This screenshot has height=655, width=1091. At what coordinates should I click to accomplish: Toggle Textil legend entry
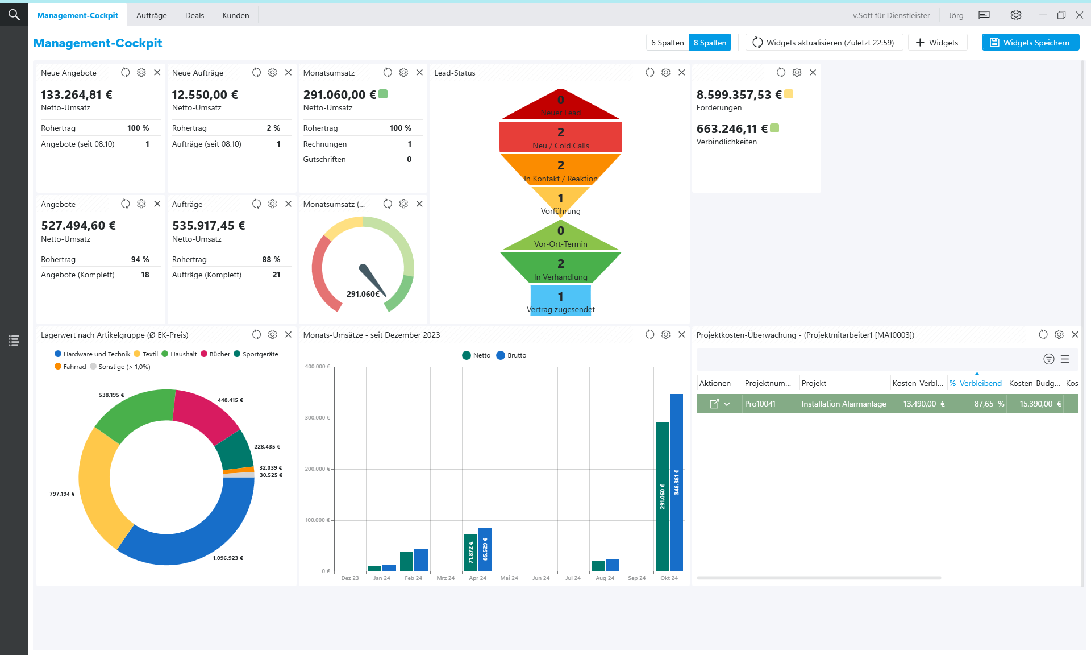146,354
